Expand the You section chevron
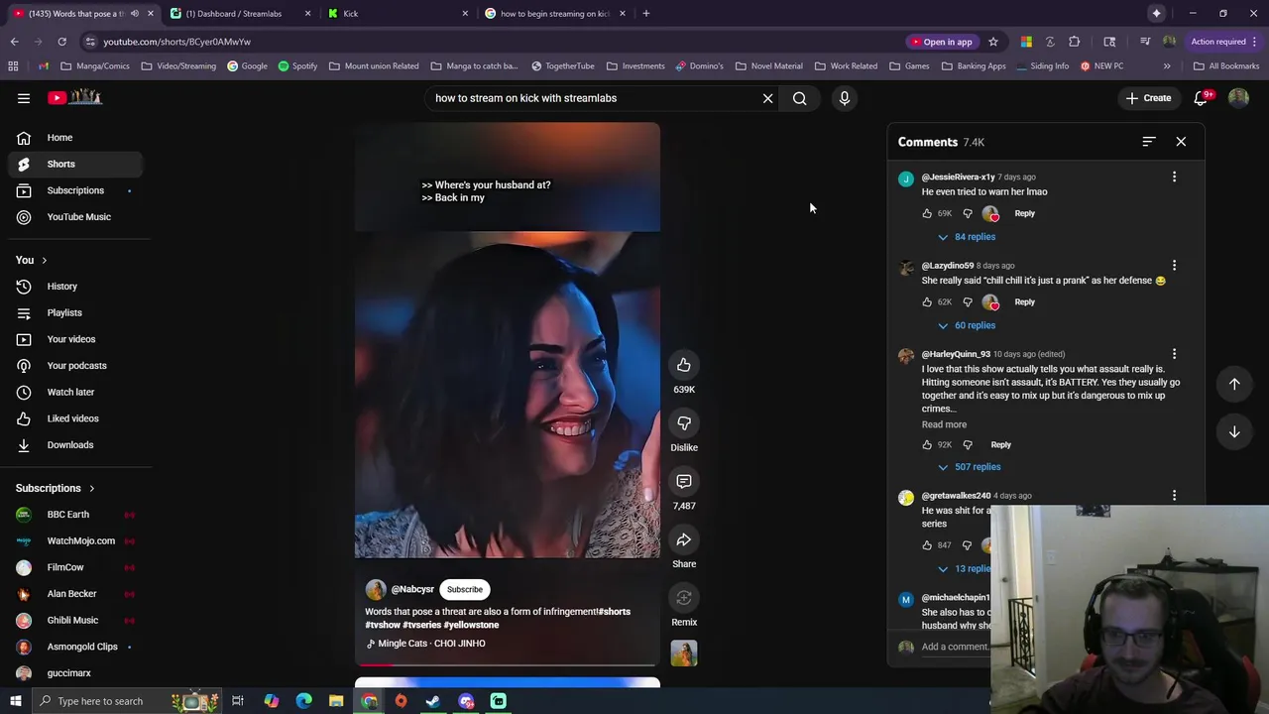This screenshot has height=714, width=1269. point(44,260)
